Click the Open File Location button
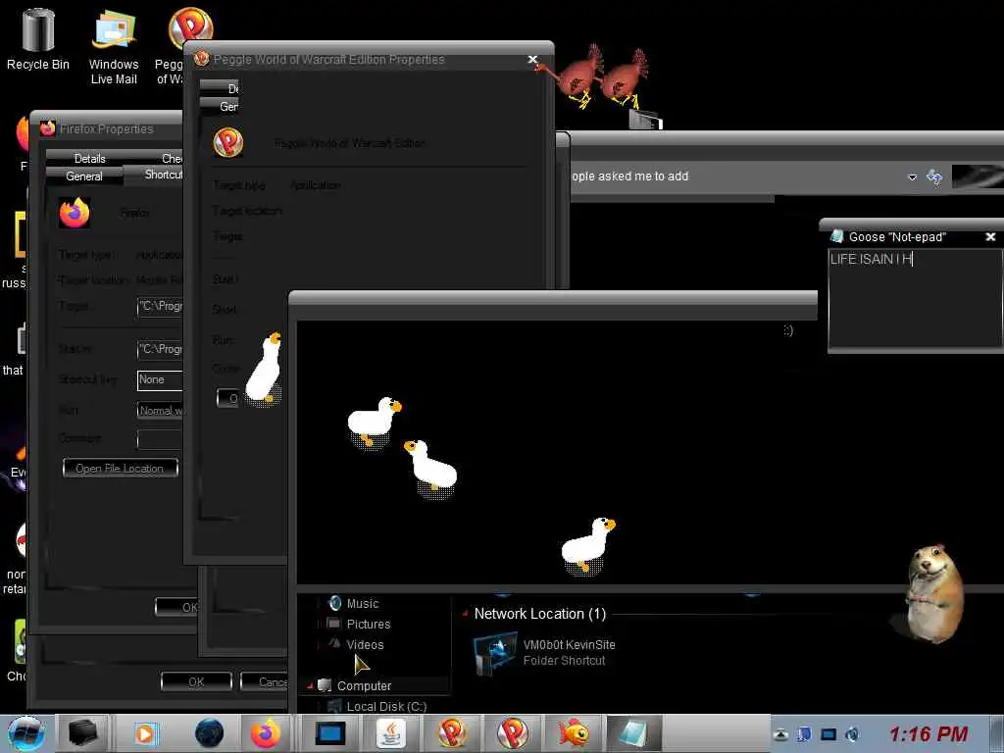This screenshot has height=753, width=1004. click(120, 468)
